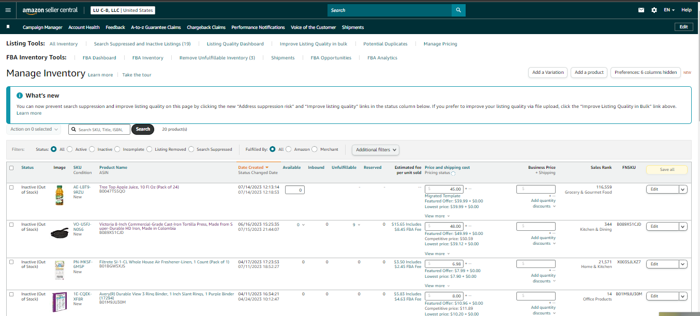Go to Feedback page
This screenshot has width=700, height=316.
click(115, 27)
